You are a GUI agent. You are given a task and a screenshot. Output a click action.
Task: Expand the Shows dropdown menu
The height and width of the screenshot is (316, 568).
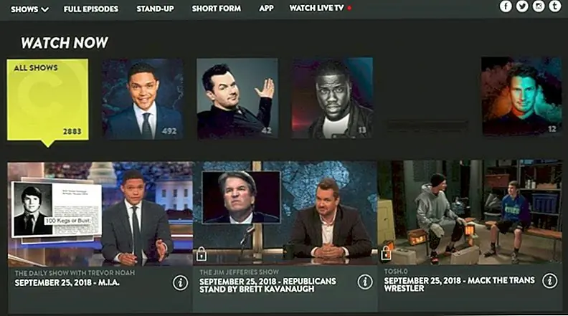(29, 9)
